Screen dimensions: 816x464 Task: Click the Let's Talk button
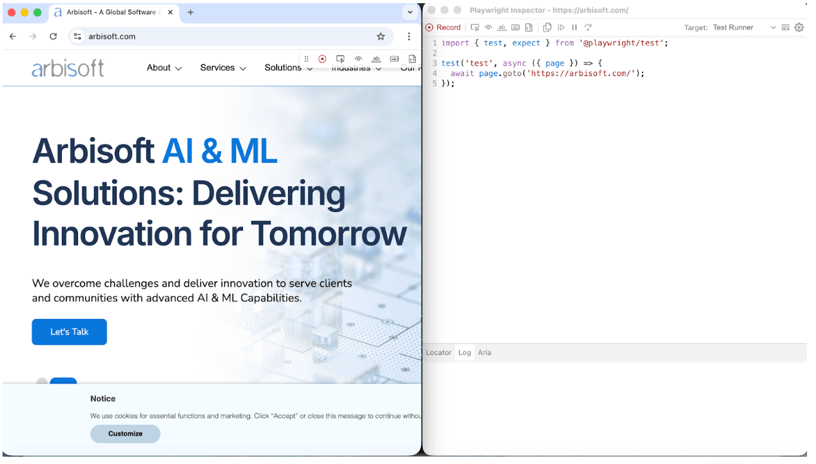[69, 332]
